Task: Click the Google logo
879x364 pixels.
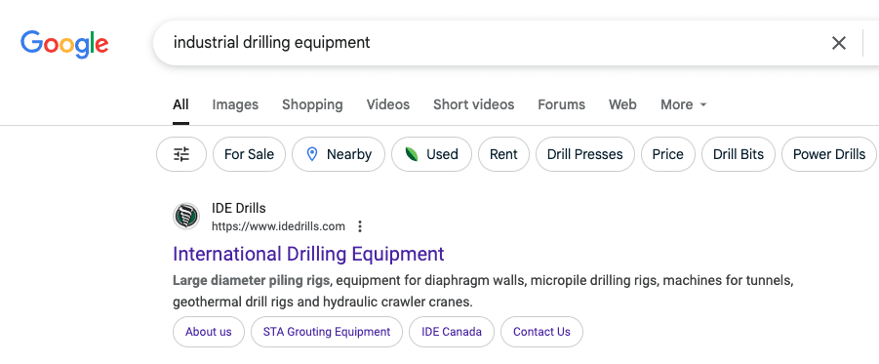Action: (x=64, y=43)
